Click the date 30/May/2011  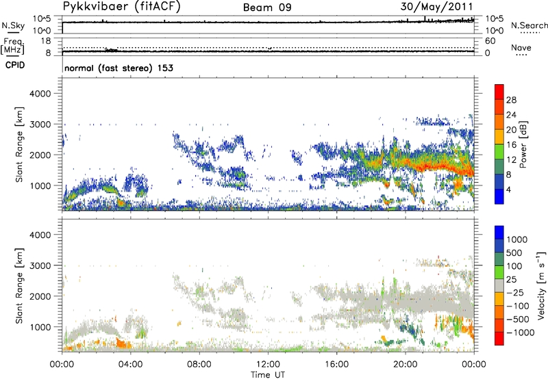[436, 7]
